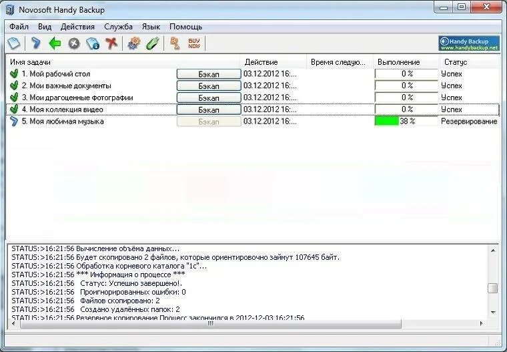The width and height of the screenshot is (507, 352).
Task: Click the Выполнение column header
Action: (x=406, y=62)
